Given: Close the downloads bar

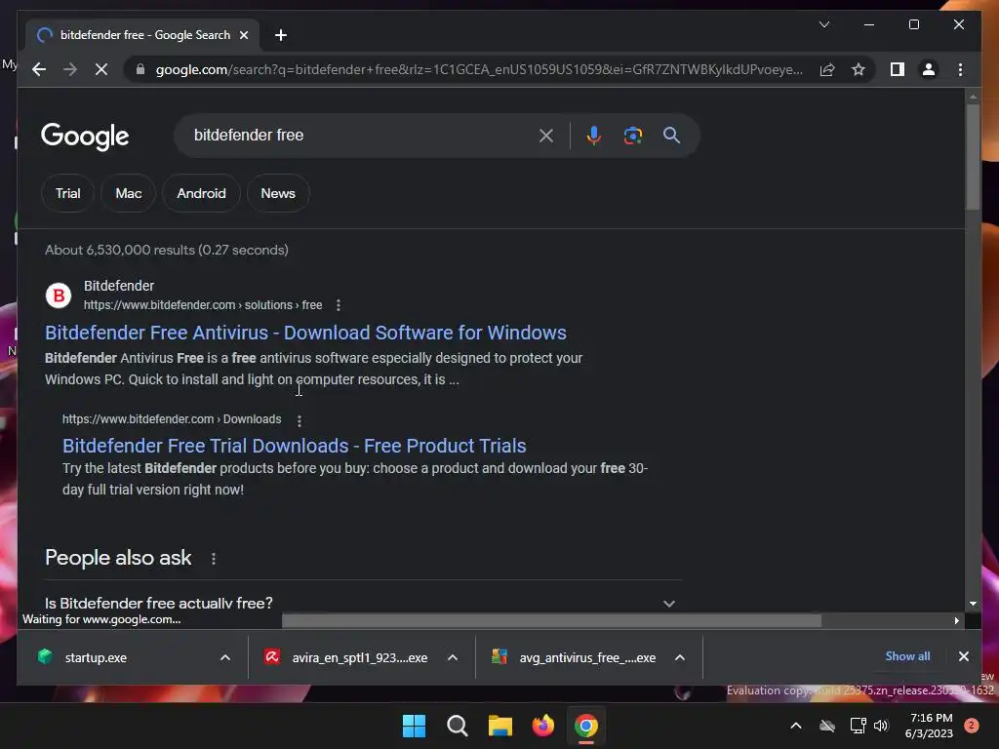Looking at the screenshot, I should 963,656.
